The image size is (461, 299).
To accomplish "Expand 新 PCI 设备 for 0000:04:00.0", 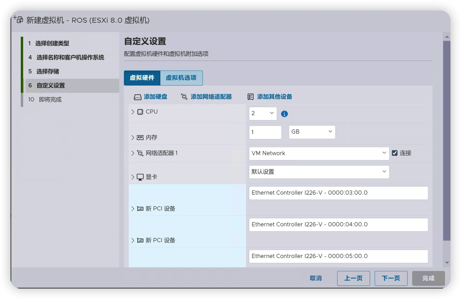I will [133, 240].
